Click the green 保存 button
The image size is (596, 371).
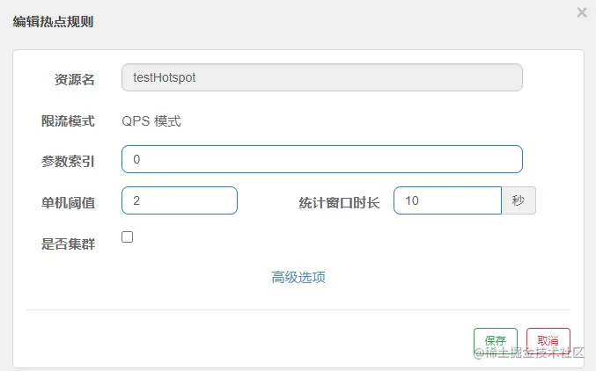(x=496, y=340)
